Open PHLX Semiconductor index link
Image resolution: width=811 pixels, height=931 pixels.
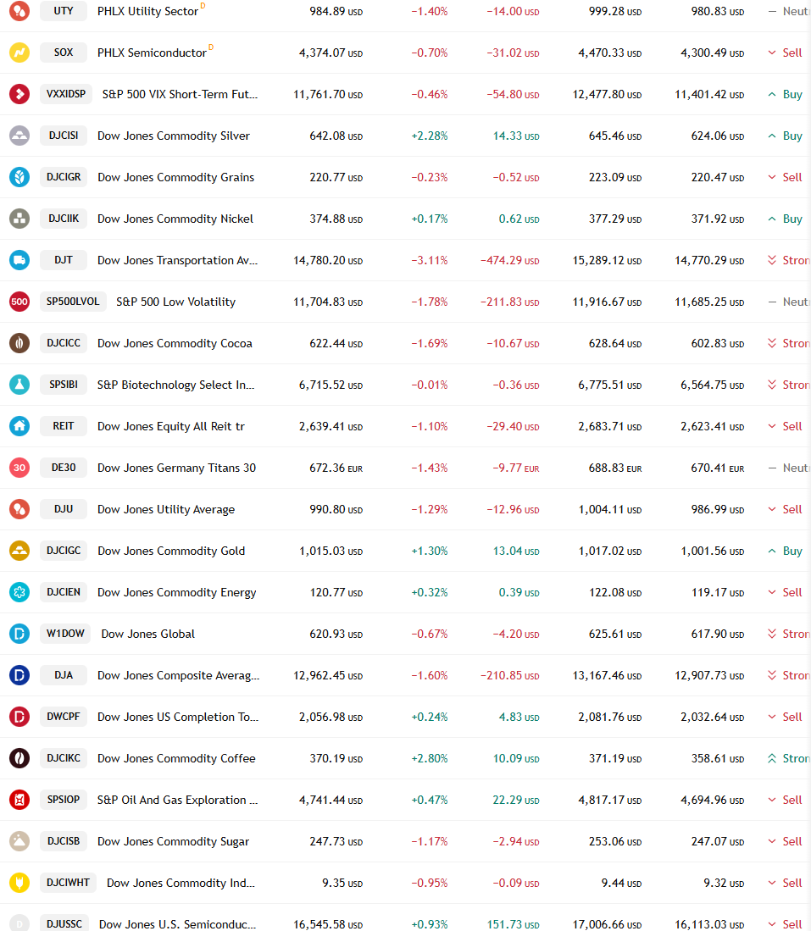pyautogui.click(x=152, y=53)
